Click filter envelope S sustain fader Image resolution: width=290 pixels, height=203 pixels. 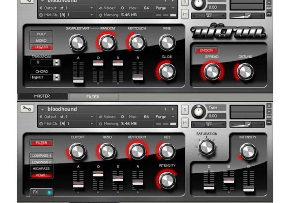[118, 178]
